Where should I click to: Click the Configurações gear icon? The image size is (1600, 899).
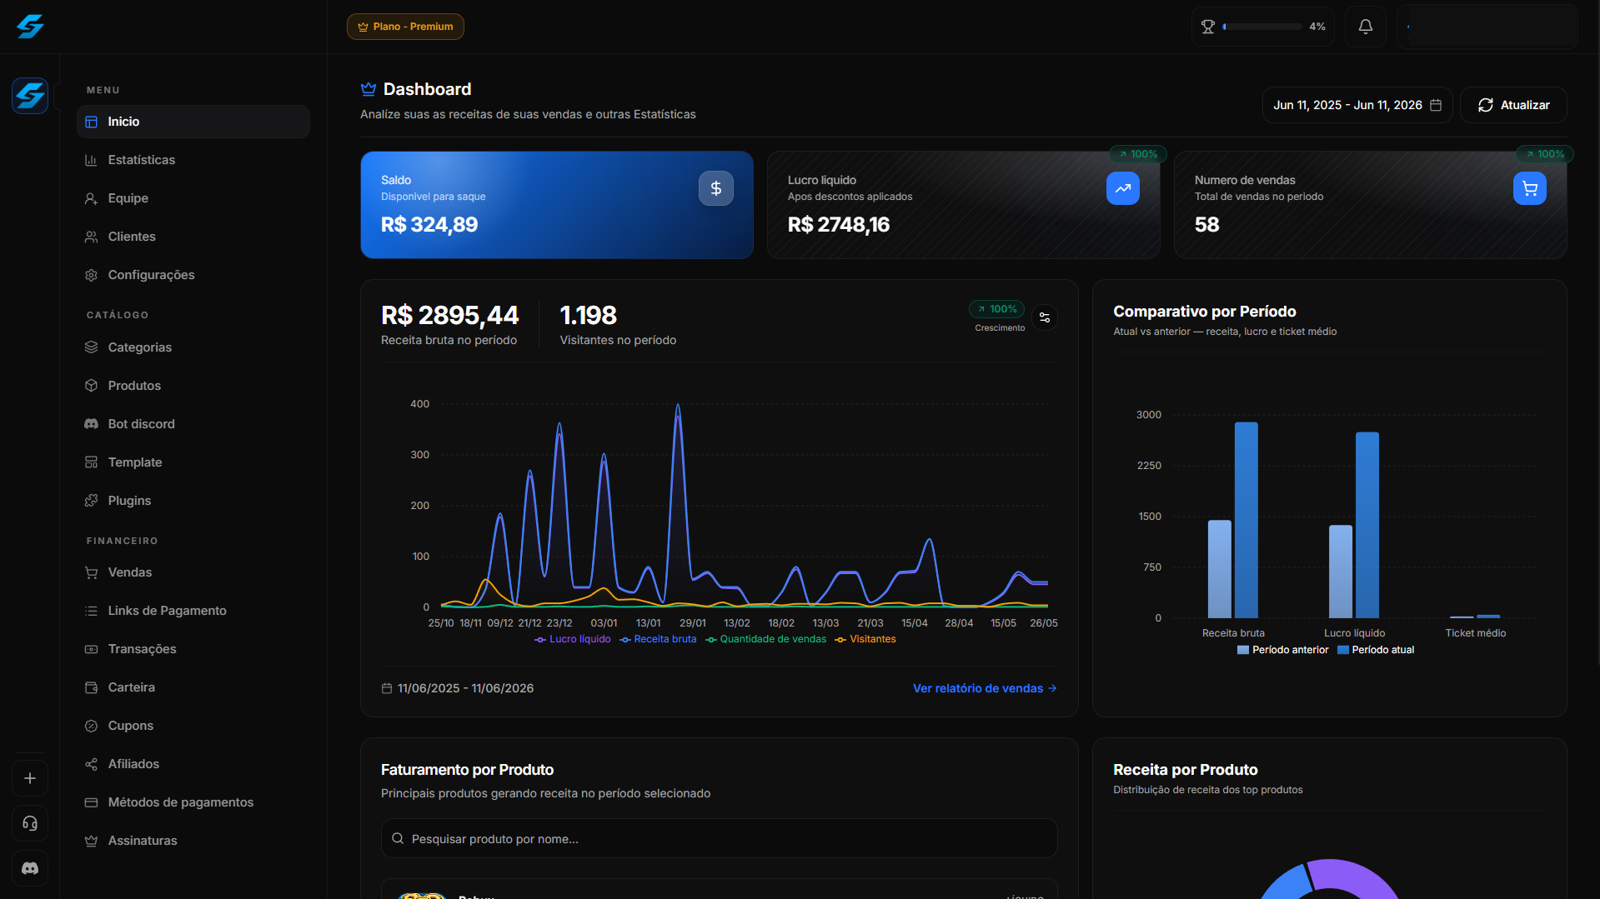tap(91, 275)
